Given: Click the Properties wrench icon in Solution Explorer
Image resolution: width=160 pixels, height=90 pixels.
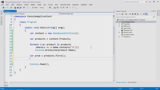Looking at the screenshot, I should 144,14.
